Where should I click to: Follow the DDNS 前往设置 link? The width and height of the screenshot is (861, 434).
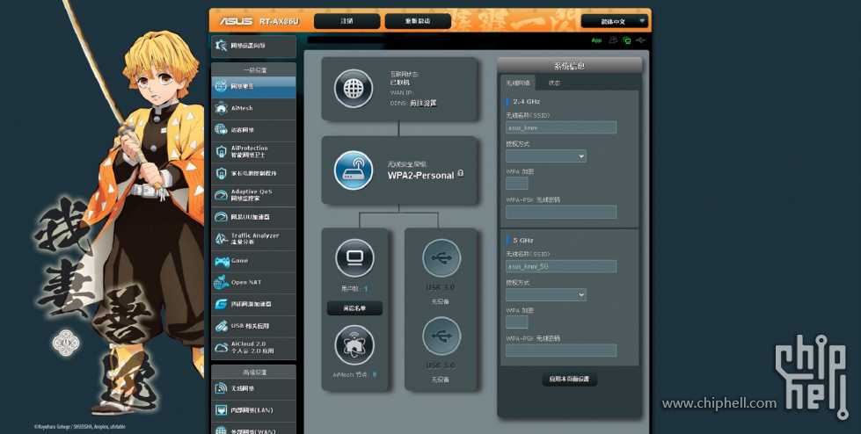tap(423, 103)
